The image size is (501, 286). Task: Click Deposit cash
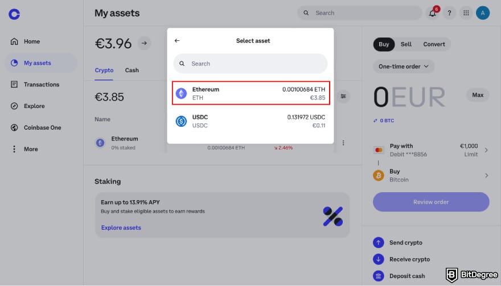tap(407, 276)
